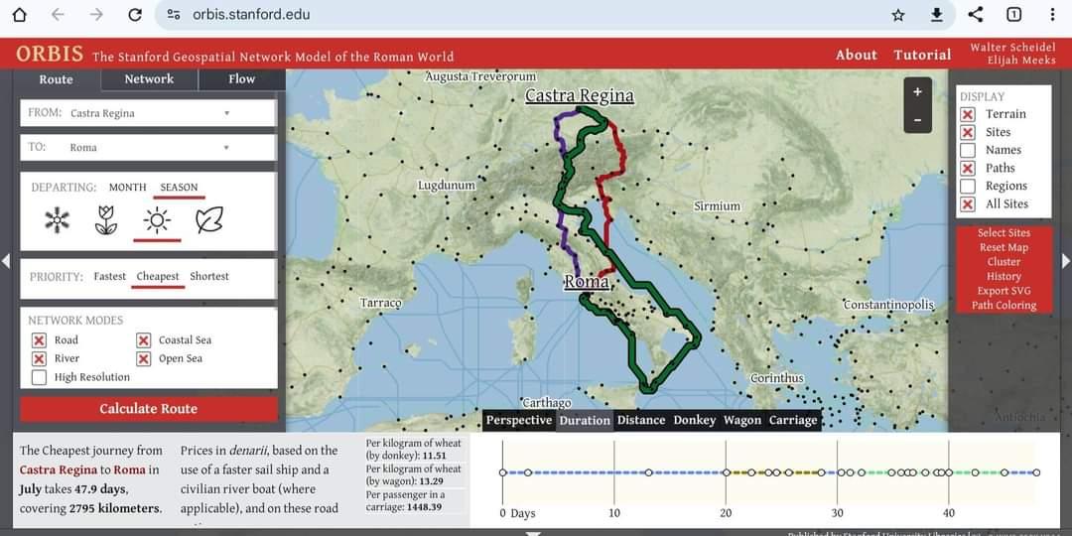This screenshot has height=536, width=1072.
Task: Click the Roma map label
Action: (587, 282)
